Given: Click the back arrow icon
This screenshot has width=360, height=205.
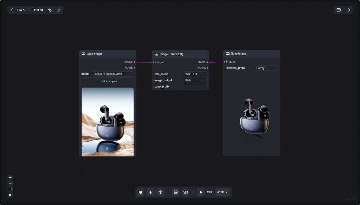Looking at the screenshot, I should (x=12, y=10).
